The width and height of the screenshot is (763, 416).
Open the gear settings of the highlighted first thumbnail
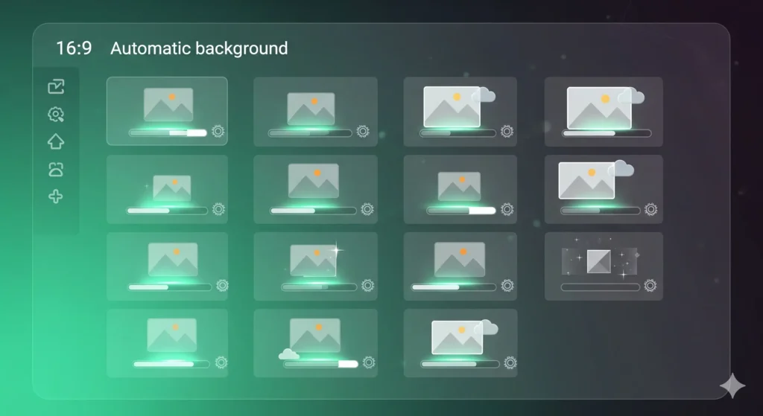pos(218,132)
